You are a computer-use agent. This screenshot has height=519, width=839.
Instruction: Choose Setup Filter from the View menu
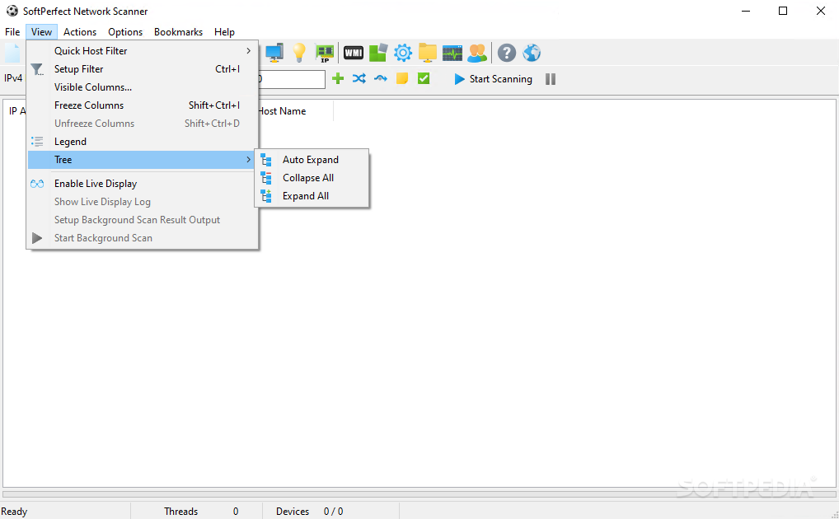(x=142, y=69)
